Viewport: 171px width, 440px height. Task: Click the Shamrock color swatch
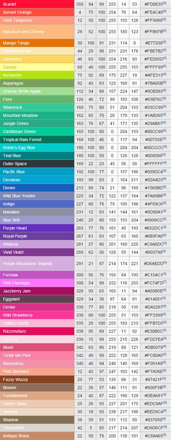pos(37,107)
